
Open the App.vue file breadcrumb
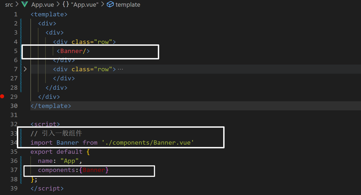click(43, 5)
